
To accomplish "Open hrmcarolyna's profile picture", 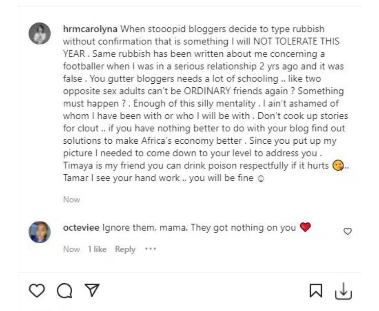I will coord(40,34).
